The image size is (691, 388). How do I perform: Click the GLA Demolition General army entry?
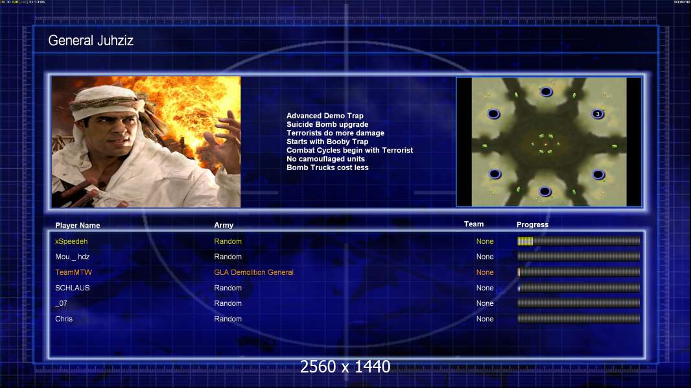click(x=253, y=272)
